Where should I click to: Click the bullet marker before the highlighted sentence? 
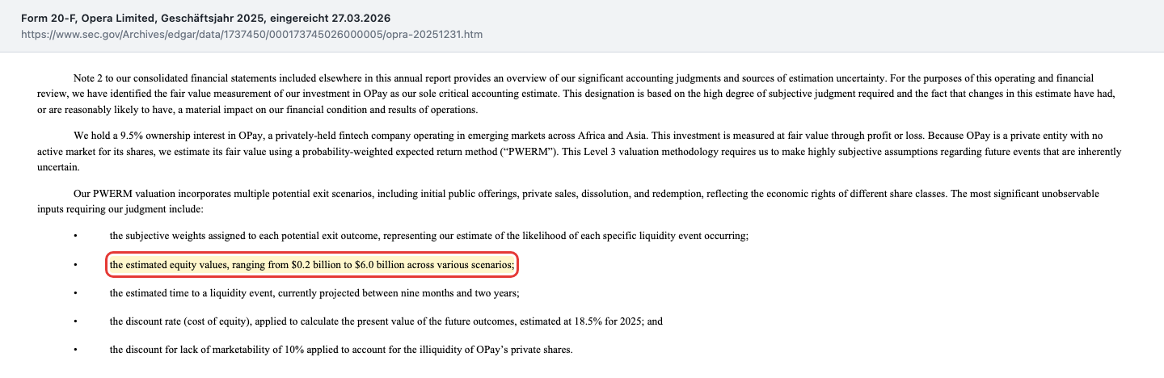pos(75,265)
